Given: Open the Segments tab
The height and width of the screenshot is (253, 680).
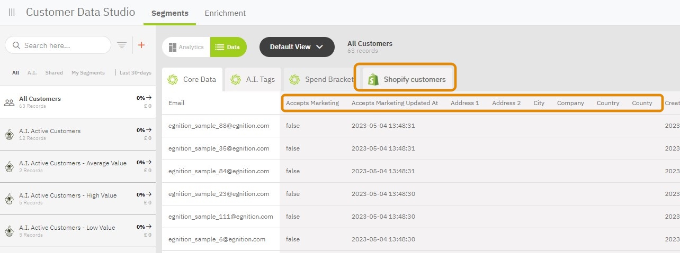Looking at the screenshot, I should [x=169, y=13].
